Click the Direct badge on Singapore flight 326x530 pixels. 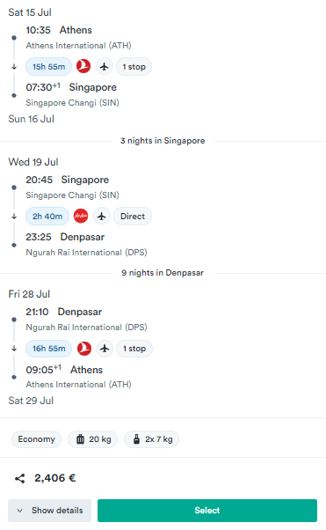point(133,216)
